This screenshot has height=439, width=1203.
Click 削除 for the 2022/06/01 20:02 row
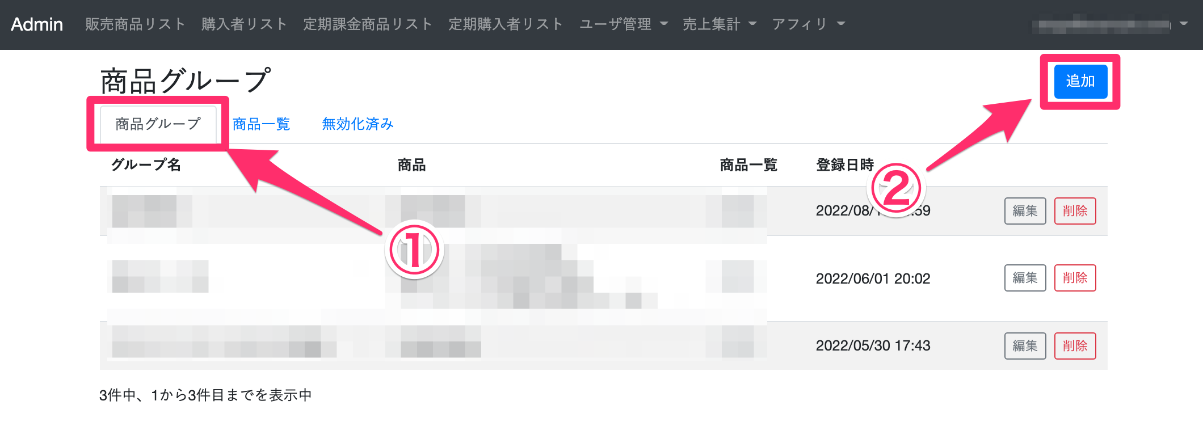pyautogui.click(x=1075, y=278)
